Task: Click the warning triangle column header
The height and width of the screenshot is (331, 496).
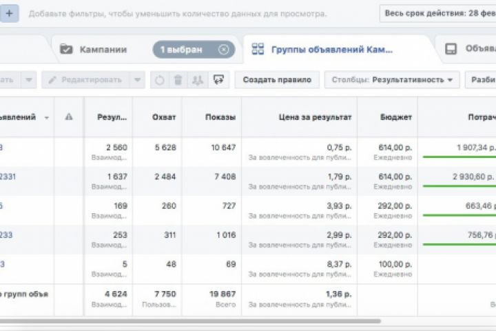Action: [x=69, y=117]
